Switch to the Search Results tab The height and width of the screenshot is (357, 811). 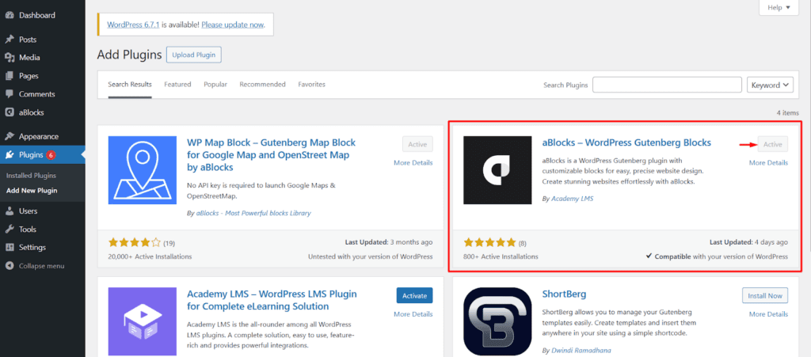pos(130,84)
